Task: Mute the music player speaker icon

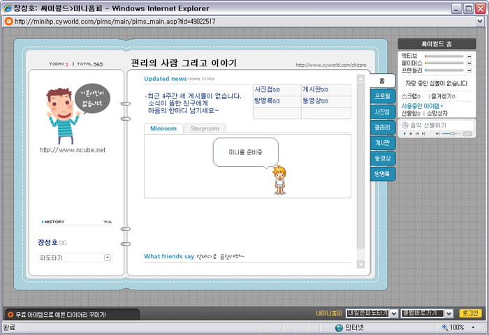Action: click(438, 134)
